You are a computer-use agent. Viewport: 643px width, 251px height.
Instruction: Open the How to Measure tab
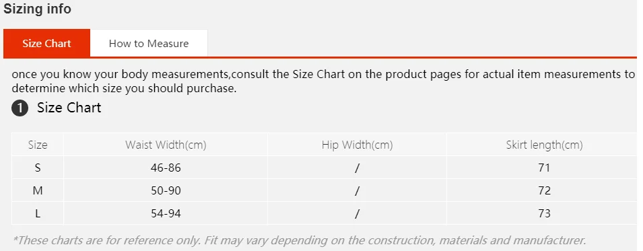point(149,43)
